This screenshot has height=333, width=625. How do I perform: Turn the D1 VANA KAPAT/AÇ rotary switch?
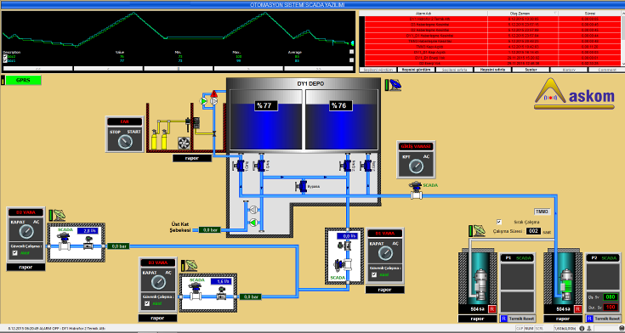[x=384, y=253]
